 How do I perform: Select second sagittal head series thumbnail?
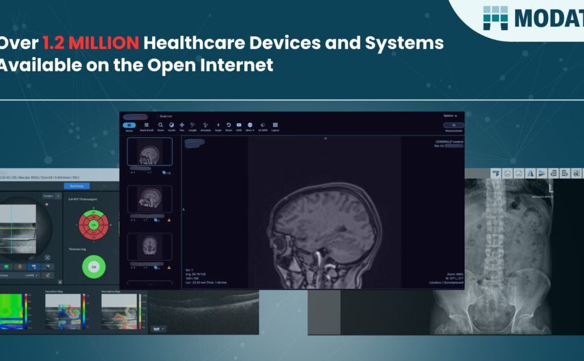pos(149,199)
